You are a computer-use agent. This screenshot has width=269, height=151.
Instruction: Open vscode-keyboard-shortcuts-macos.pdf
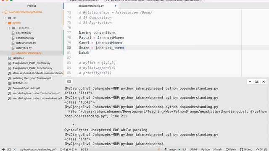click(36, 93)
